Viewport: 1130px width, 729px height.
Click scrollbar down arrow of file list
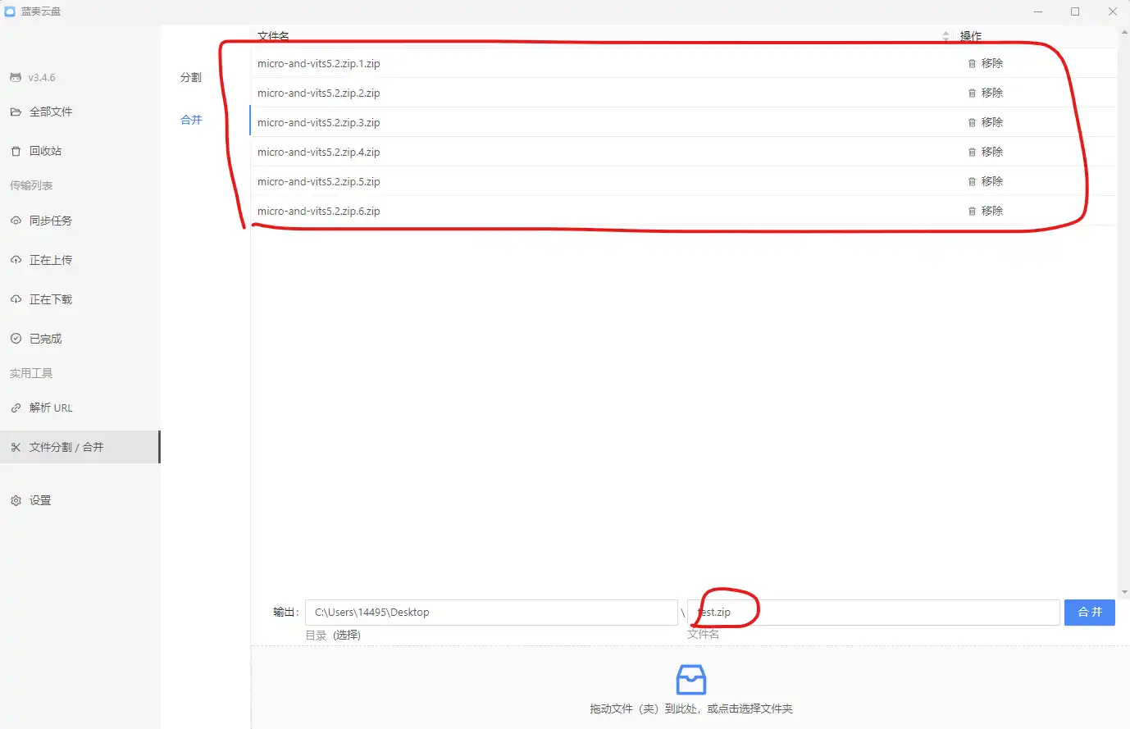pyautogui.click(x=1123, y=592)
